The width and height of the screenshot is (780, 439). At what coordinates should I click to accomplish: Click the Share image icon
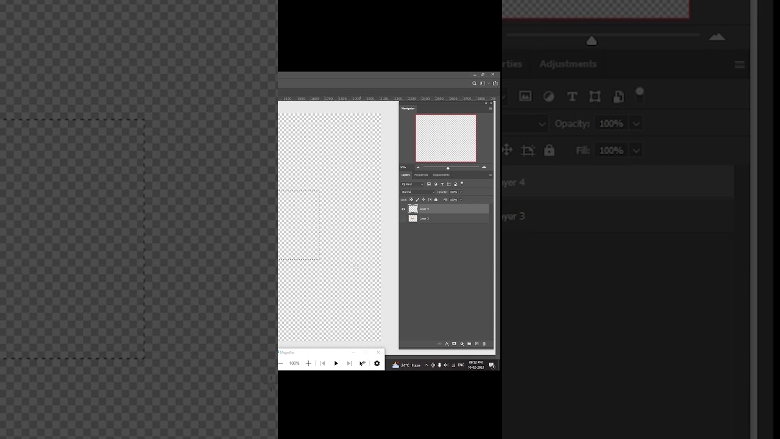pyautogui.click(x=495, y=84)
